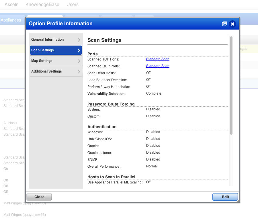Click Off value for Load Balancer Detection

click(148, 80)
